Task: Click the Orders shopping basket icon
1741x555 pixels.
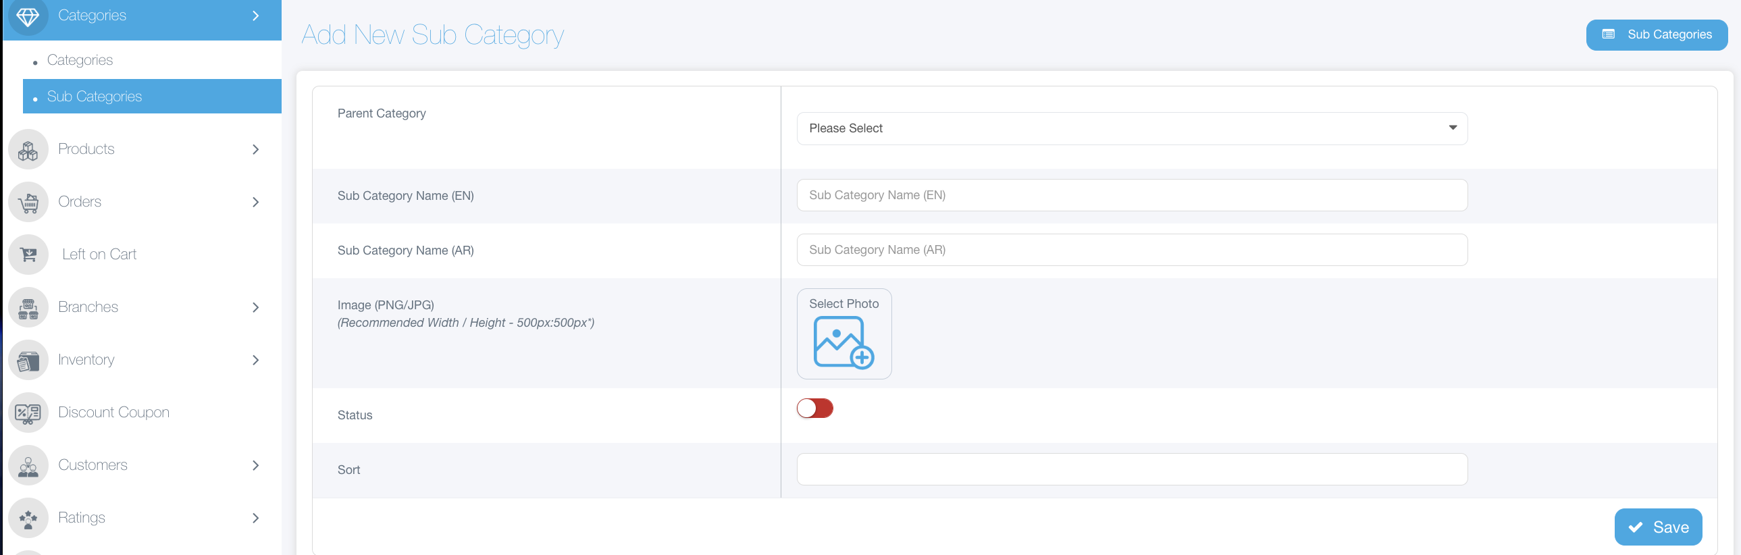Action: tap(28, 202)
